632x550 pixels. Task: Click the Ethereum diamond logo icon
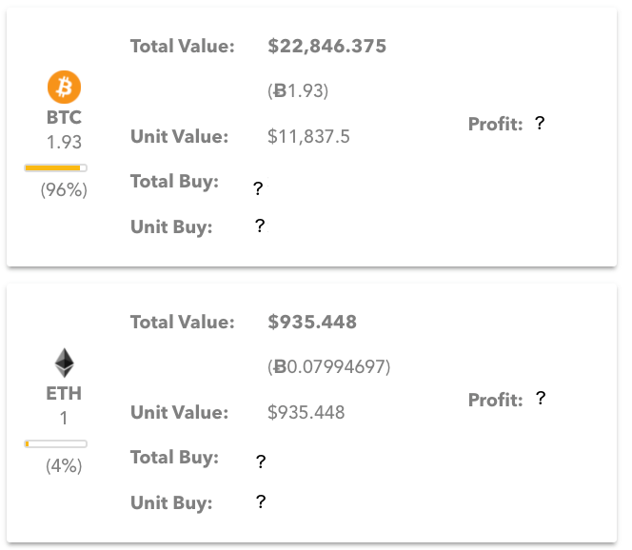point(64,363)
